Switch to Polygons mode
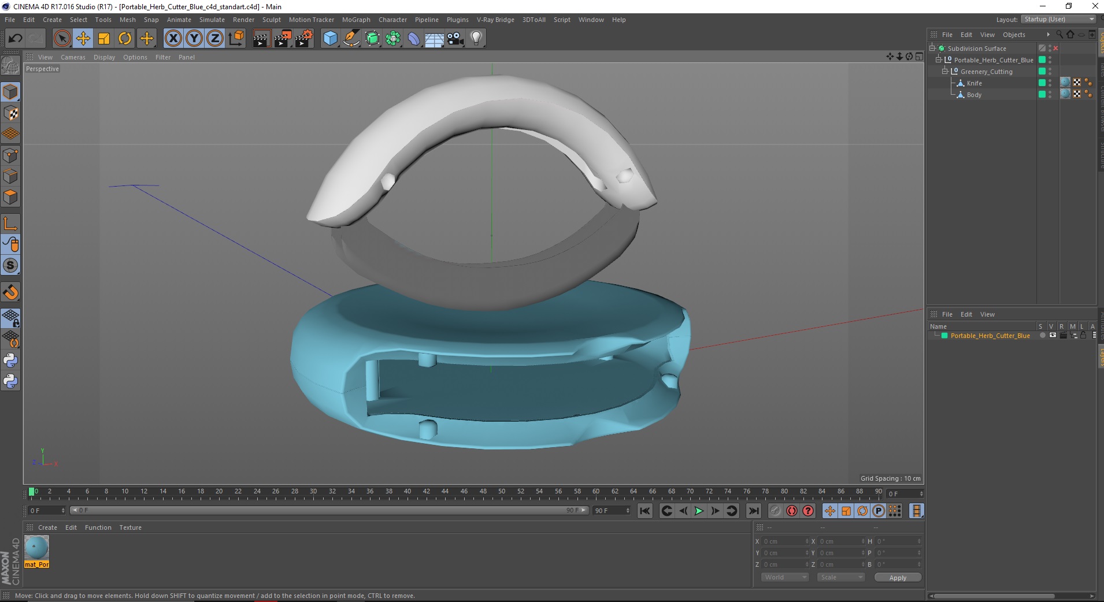1104x602 pixels. [10, 197]
